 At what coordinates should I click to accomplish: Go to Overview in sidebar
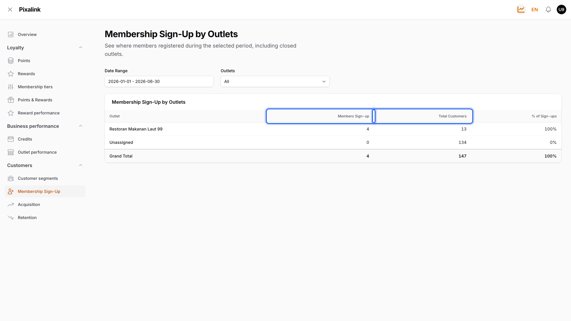click(x=45, y=34)
